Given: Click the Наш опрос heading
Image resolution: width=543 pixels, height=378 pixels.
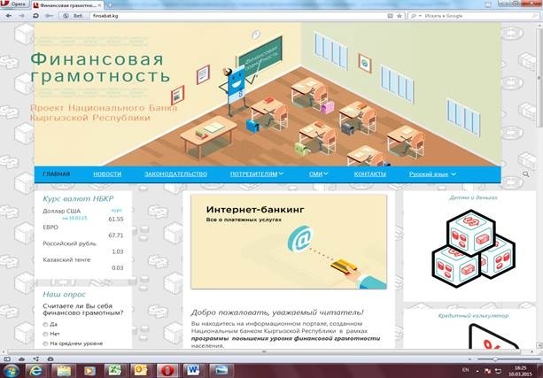Looking at the screenshot, I should pos(64,295).
